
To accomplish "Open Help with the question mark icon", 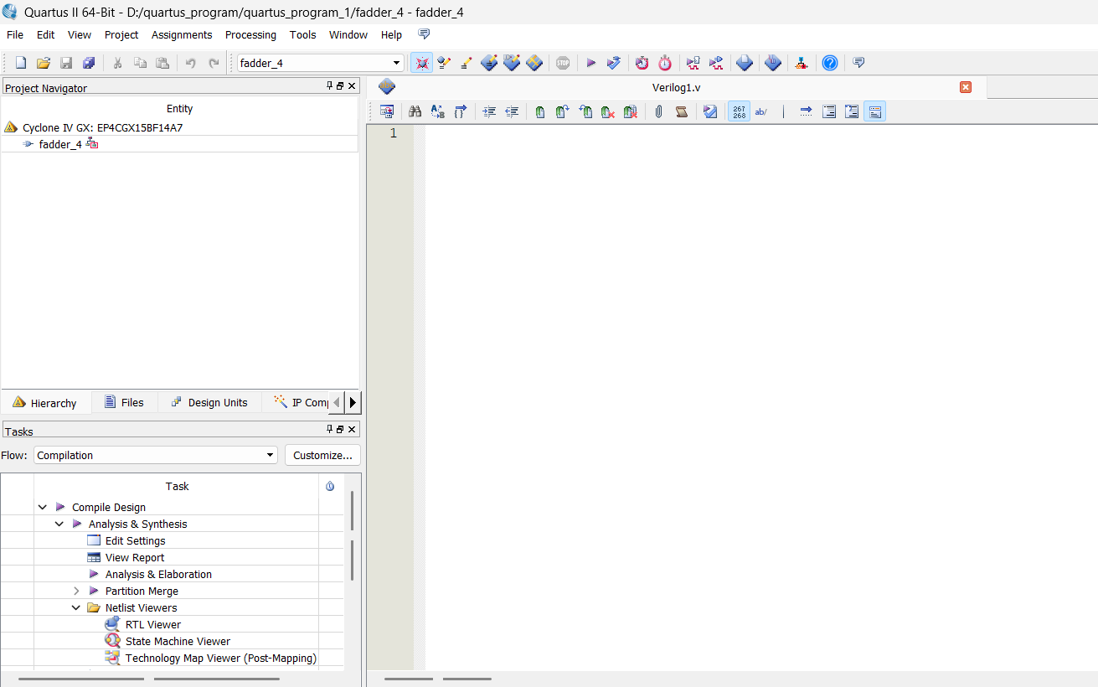I will pos(830,63).
